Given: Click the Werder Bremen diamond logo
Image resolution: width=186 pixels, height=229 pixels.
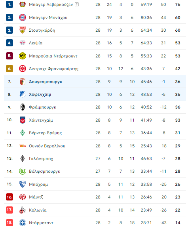Looking at the screenshot, I should (23, 133).
